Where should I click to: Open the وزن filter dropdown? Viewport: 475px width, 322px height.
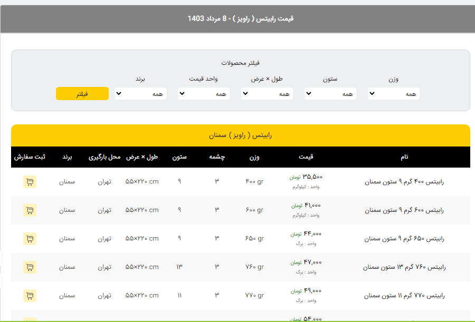coord(394,94)
